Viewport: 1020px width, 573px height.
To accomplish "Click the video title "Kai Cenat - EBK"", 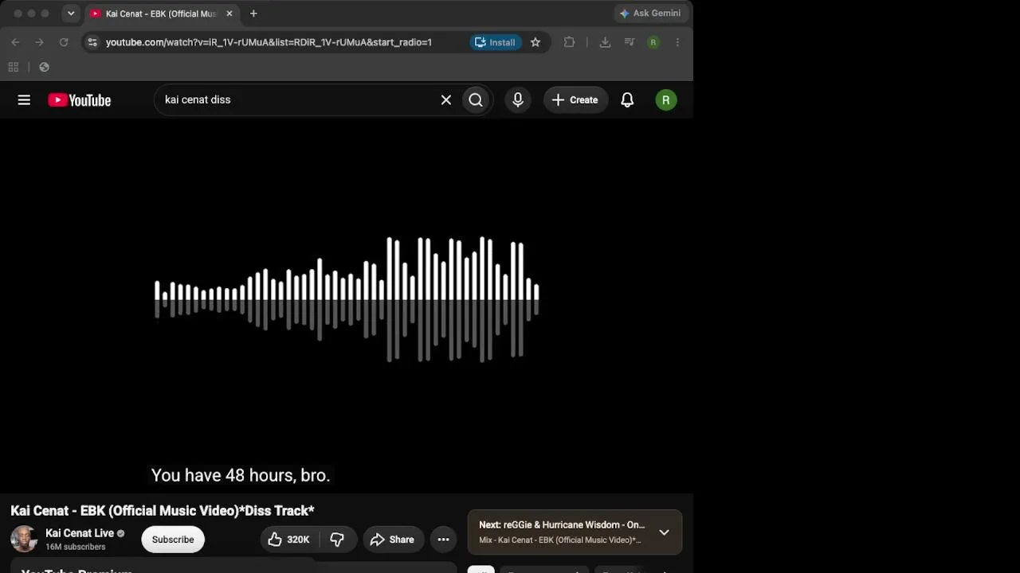I will (x=163, y=511).
